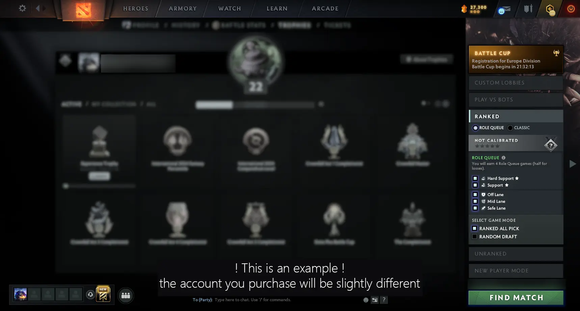580x311 pixels.
Task: Open the armory loadout shield icon
Action: (x=528, y=8)
